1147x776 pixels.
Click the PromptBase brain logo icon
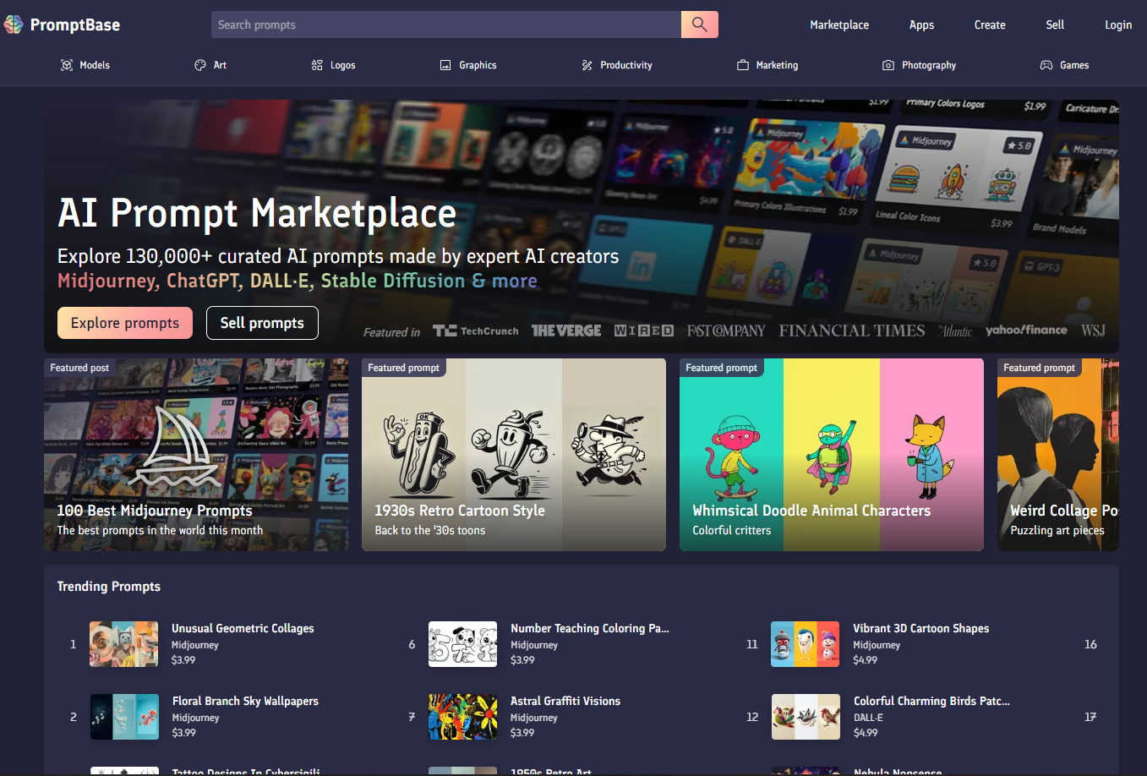pos(14,25)
